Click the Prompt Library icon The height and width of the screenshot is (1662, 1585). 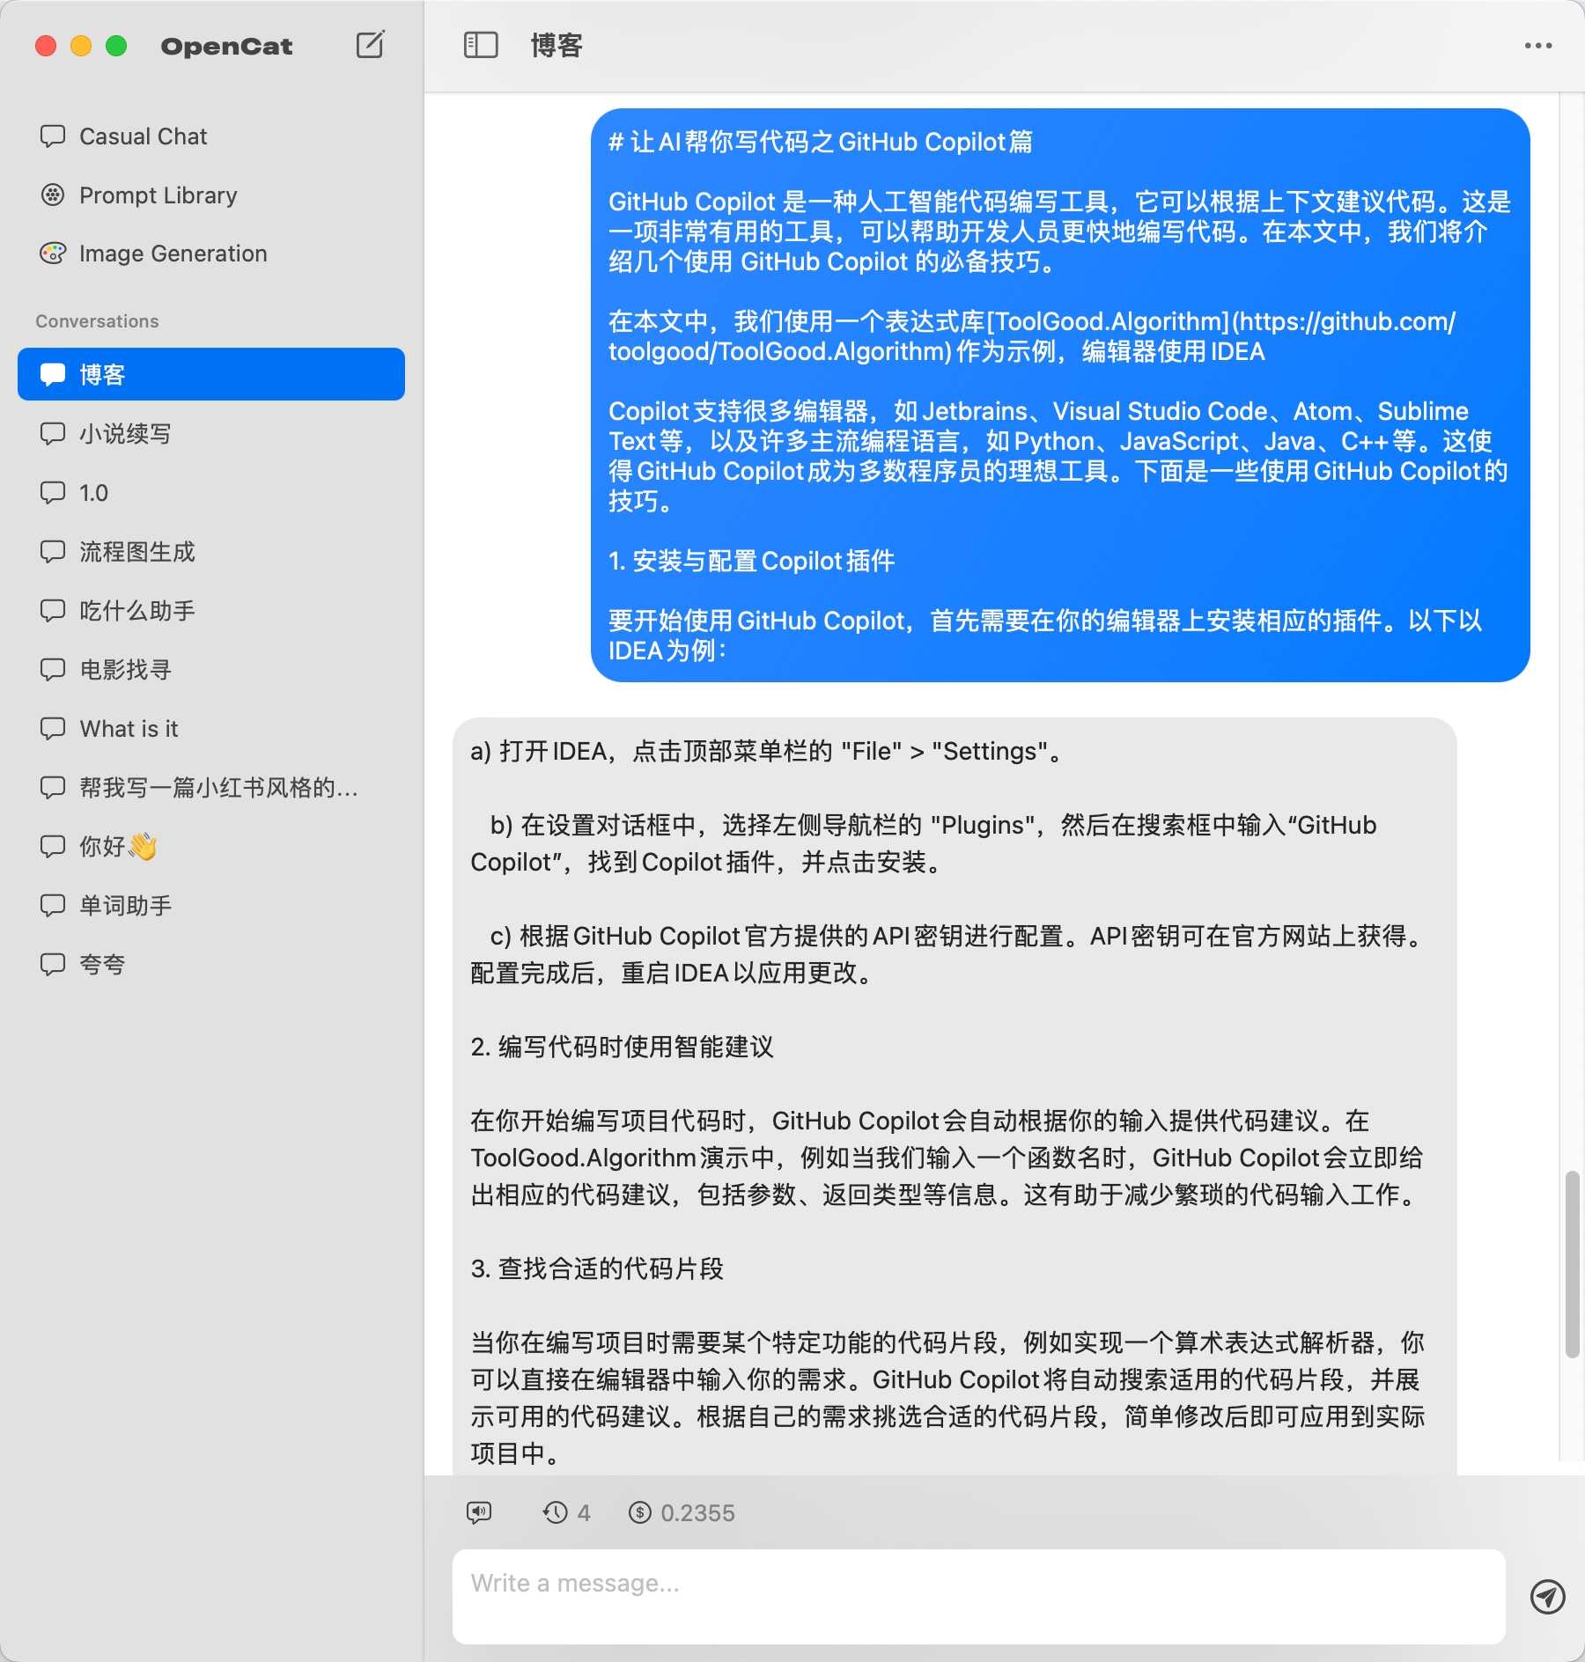click(53, 195)
